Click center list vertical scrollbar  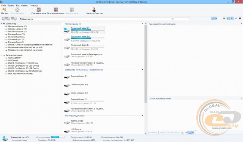click(x=145, y=64)
